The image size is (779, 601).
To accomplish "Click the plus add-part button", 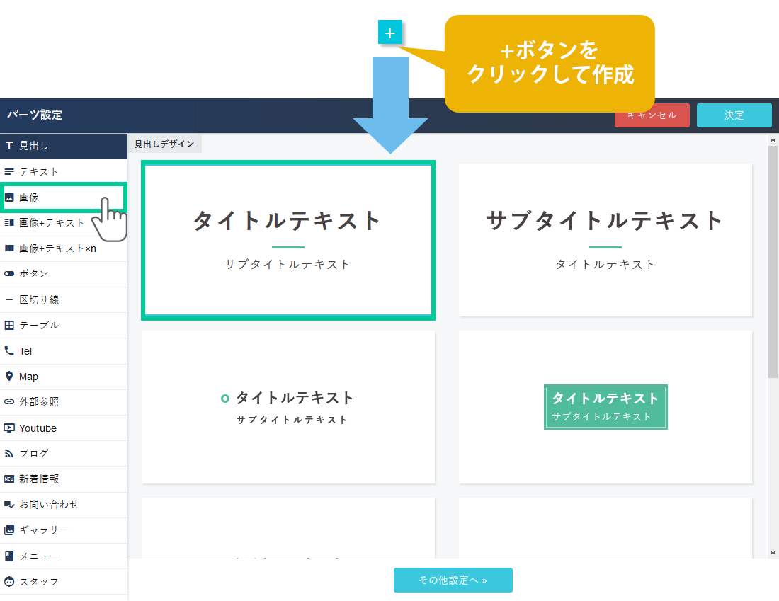I will [x=390, y=33].
